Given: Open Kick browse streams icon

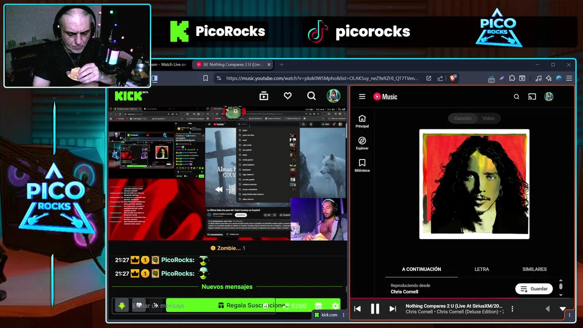Looking at the screenshot, I should pos(264,96).
